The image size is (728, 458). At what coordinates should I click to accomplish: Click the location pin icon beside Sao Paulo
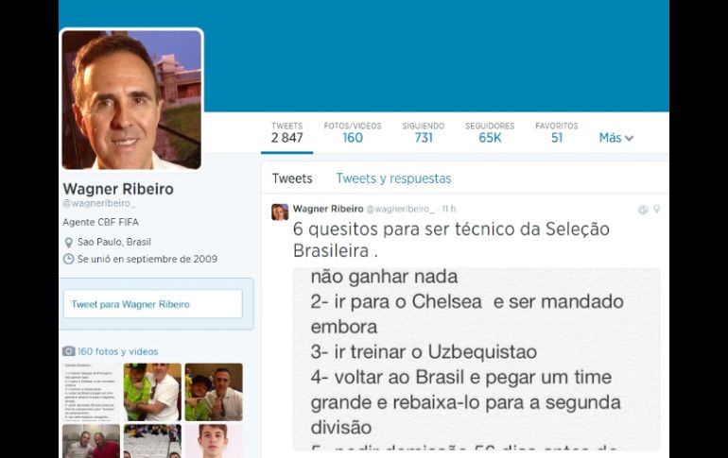68,243
